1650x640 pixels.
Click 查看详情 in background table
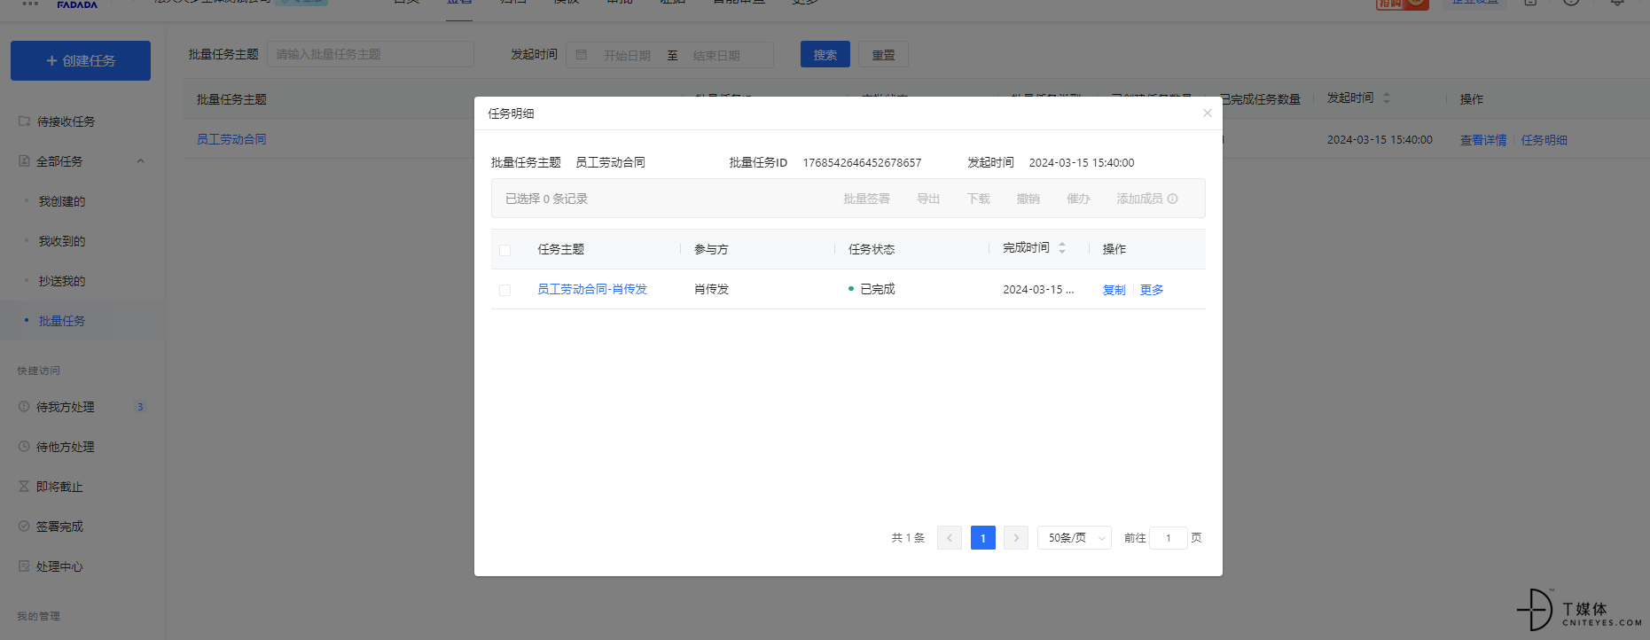1483,140
